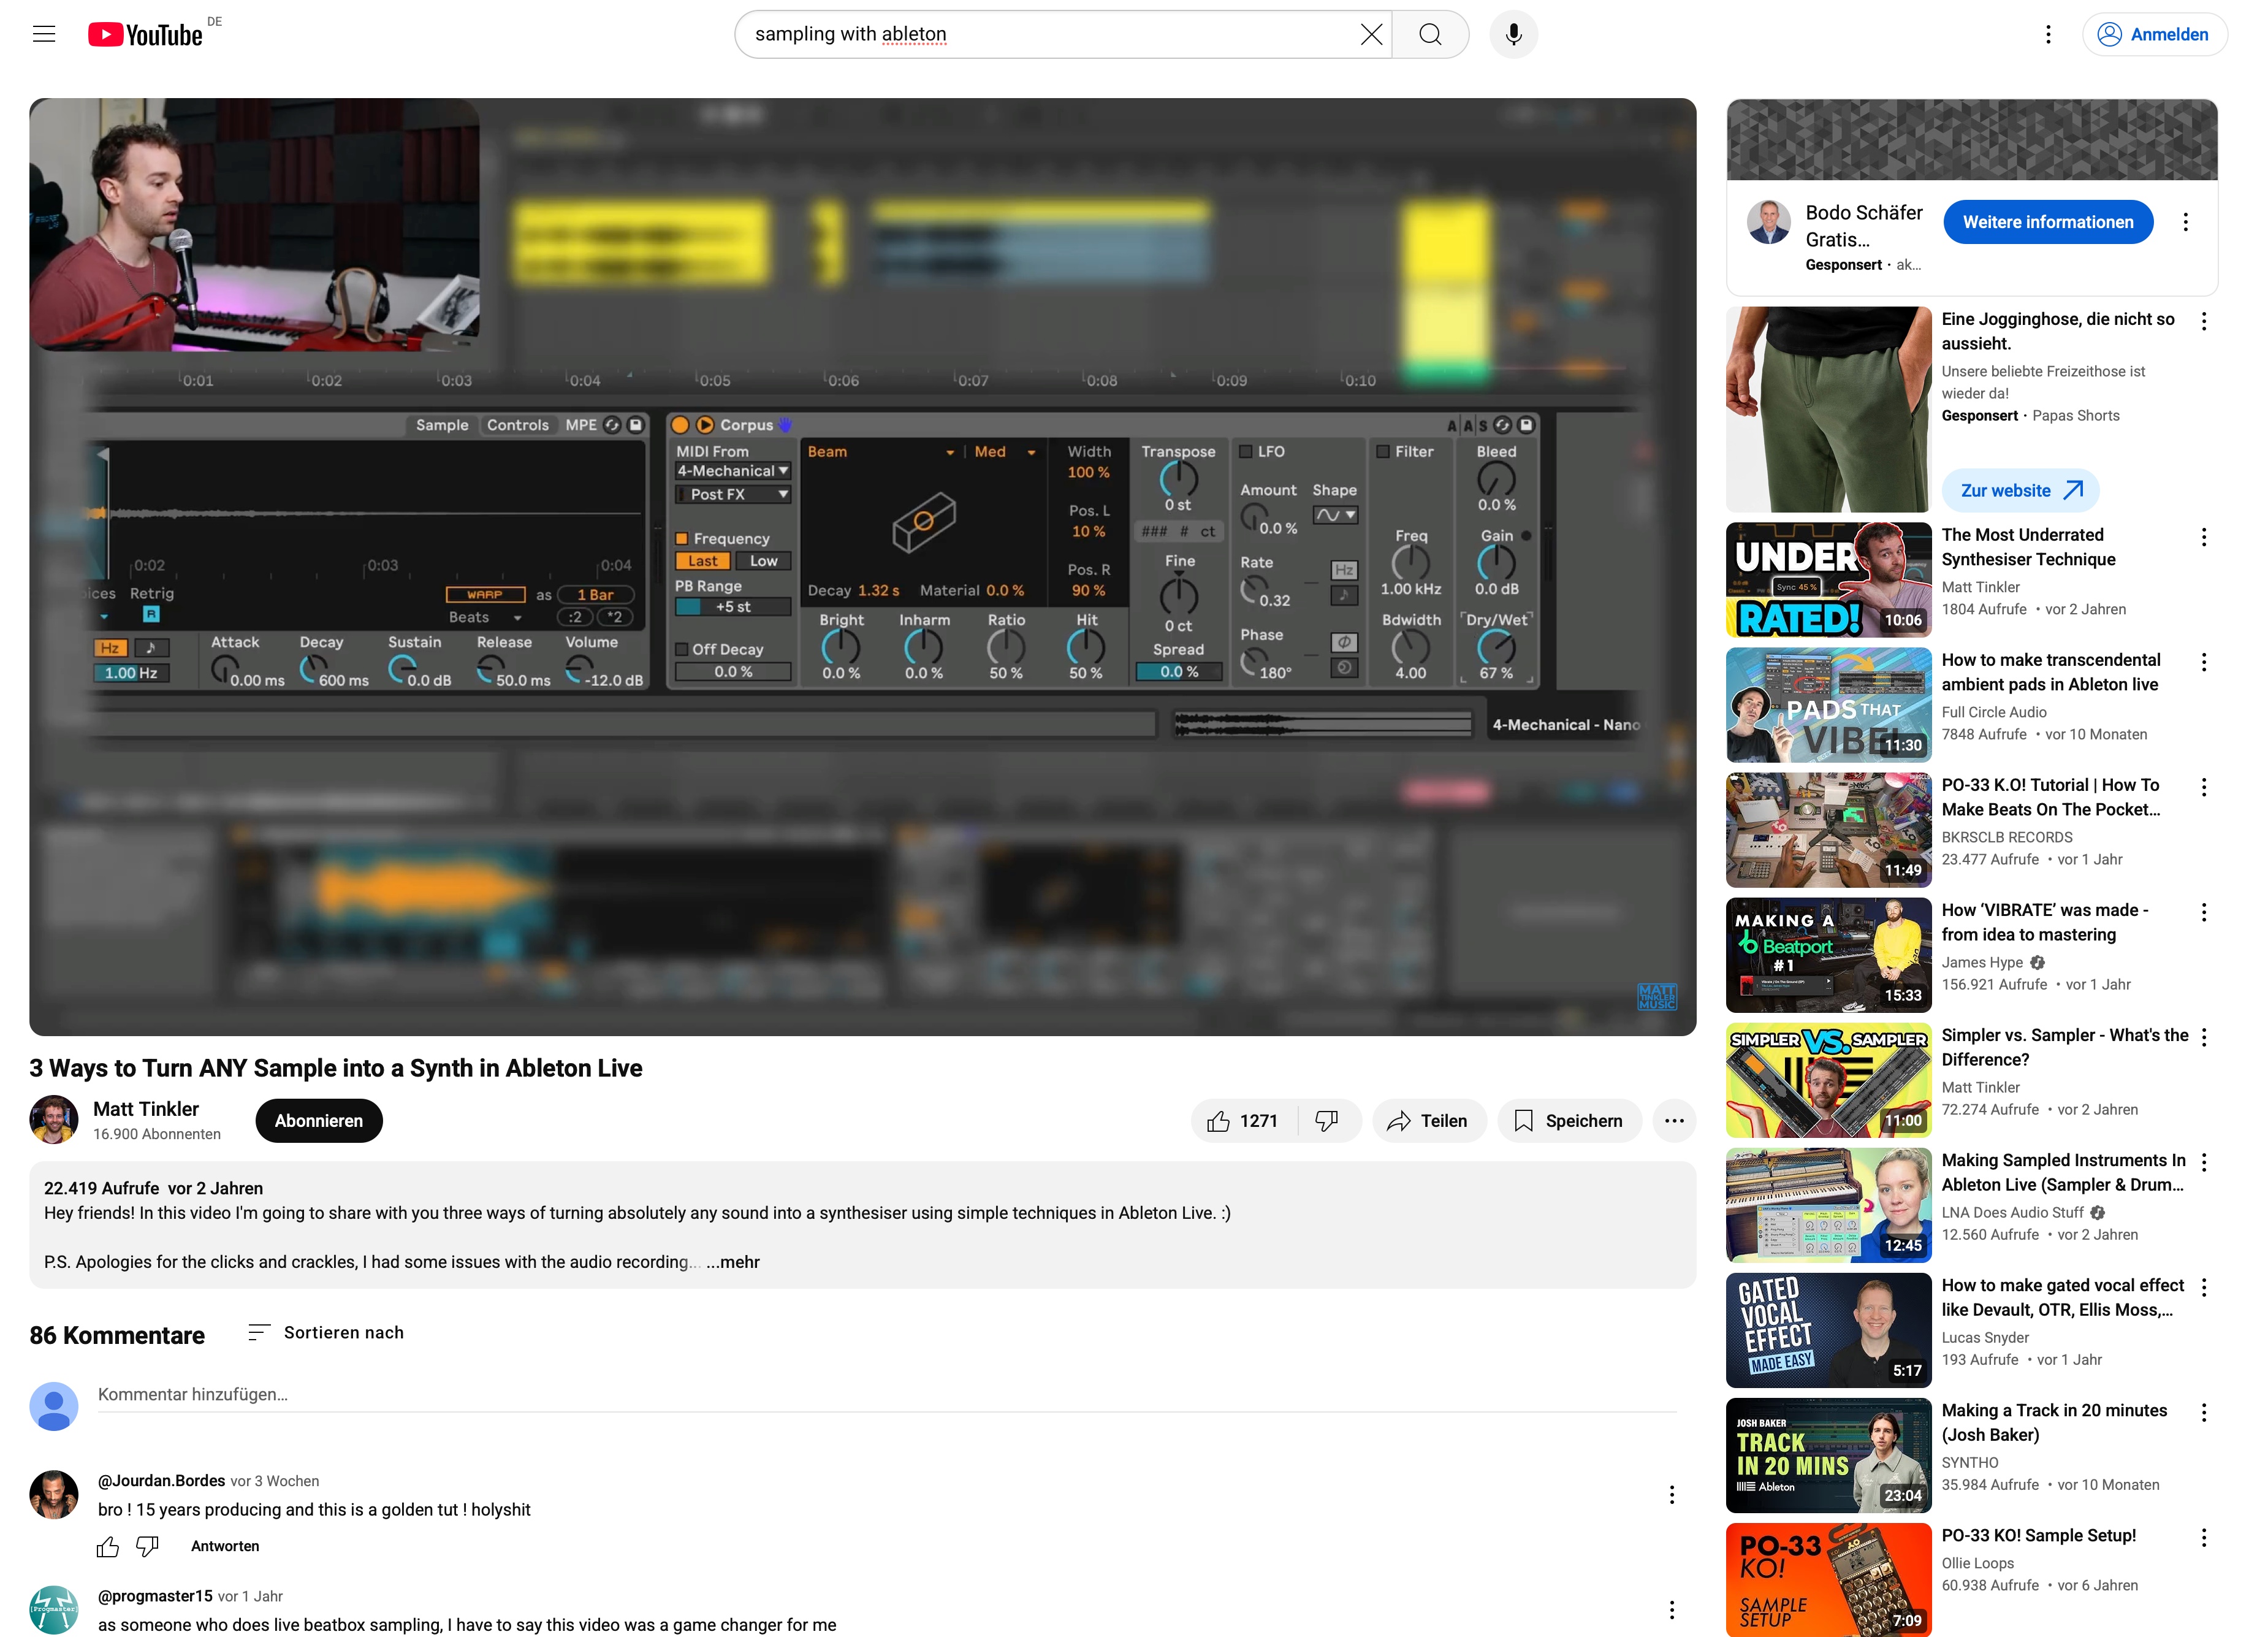Click the YouTube logo home icon
The image size is (2268, 1637).
146,34
